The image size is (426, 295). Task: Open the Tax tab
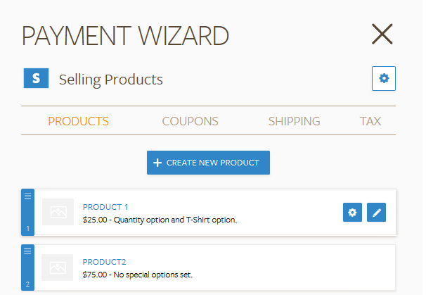[370, 121]
